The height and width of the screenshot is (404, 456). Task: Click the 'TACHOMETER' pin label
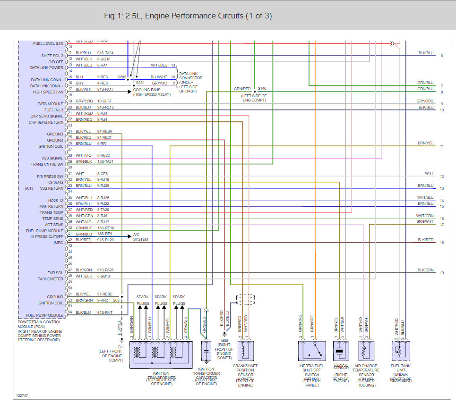pyautogui.click(x=50, y=279)
